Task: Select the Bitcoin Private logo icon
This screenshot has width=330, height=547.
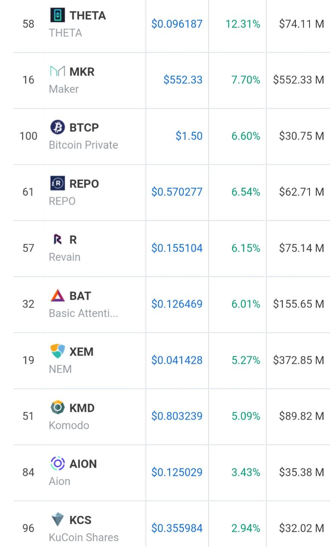Action: (58, 127)
